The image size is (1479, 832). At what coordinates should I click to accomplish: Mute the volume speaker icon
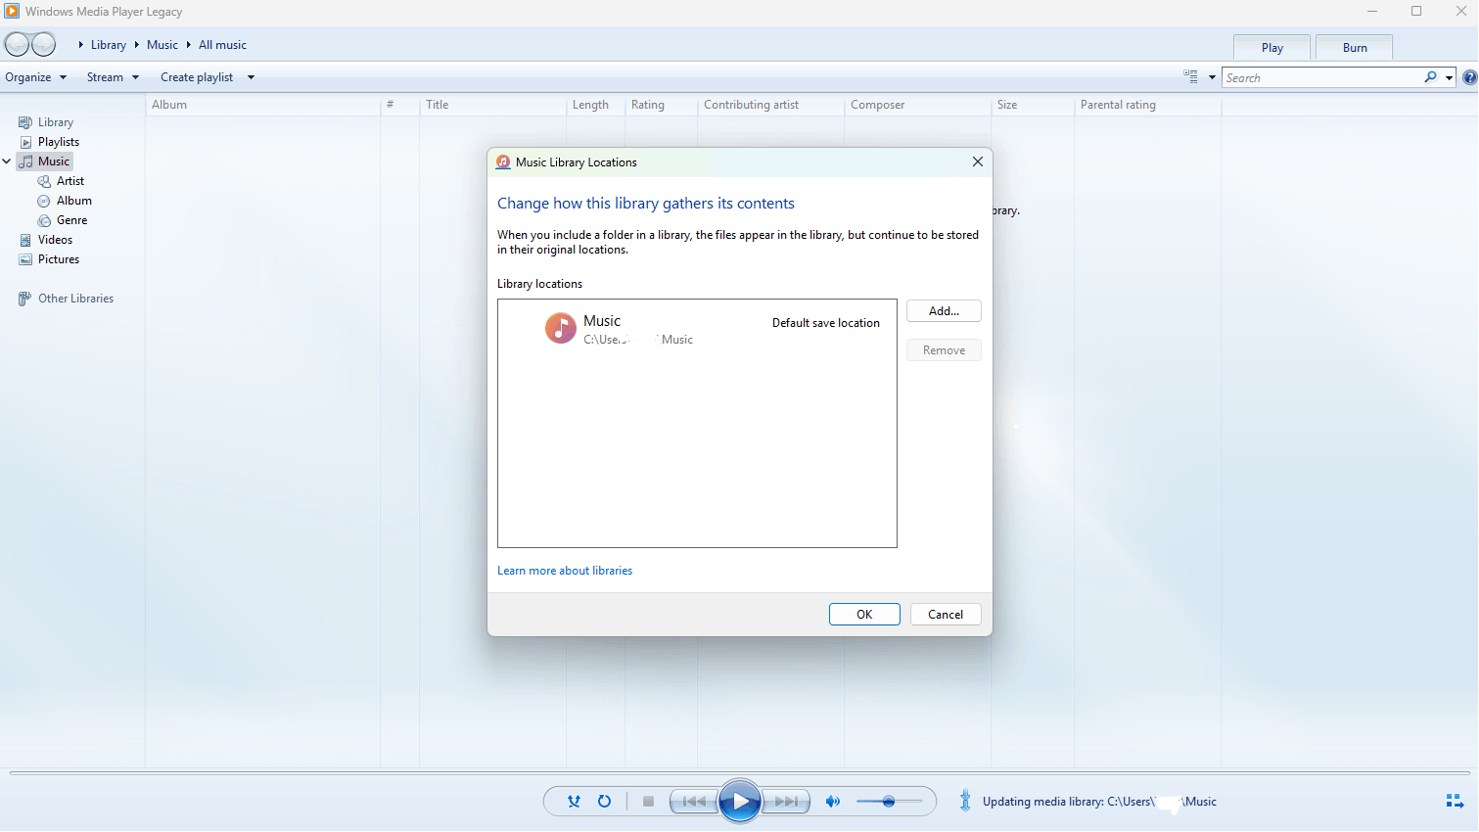pos(833,802)
